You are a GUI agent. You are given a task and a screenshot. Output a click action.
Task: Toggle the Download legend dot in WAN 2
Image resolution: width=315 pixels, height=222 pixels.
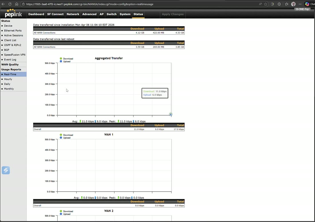[x=61, y=211]
